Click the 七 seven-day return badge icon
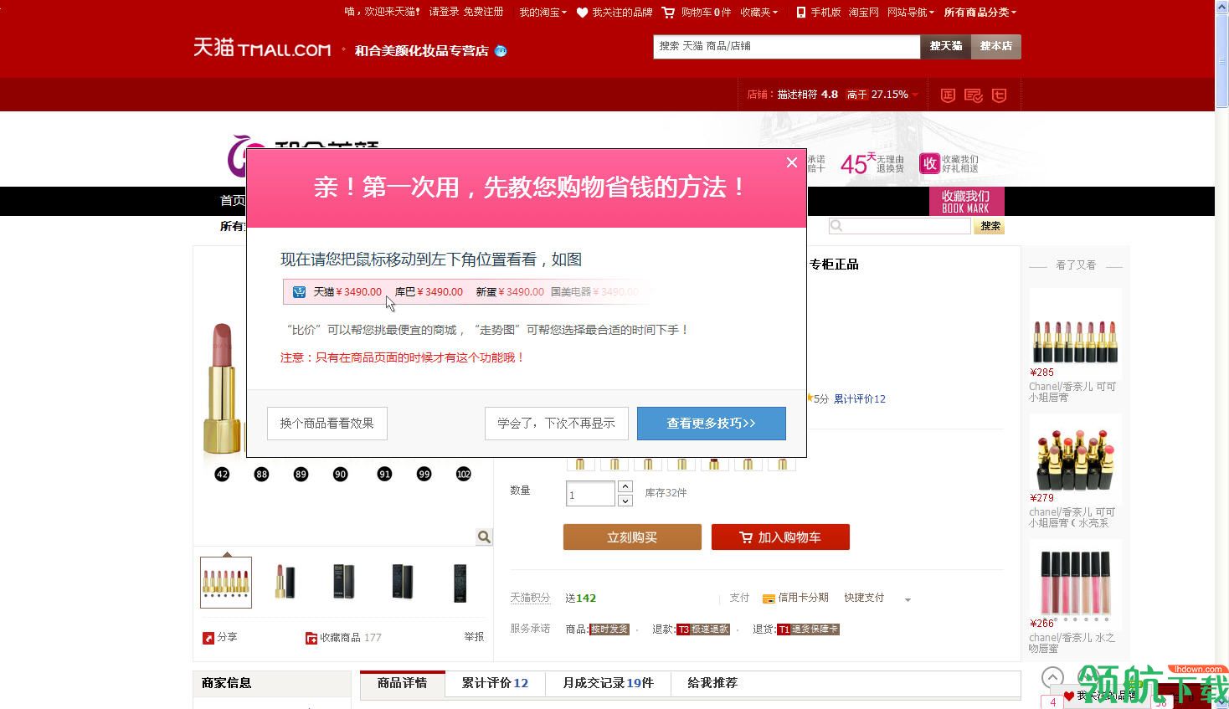Image resolution: width=1229 pixels, height=709 pixels. pyautogui.click(x=999, y=95)
